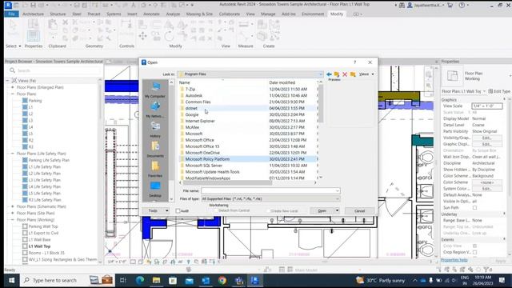Click the Open button in dialog
Viewport: 512px width, 288px height.
point(322,211)
